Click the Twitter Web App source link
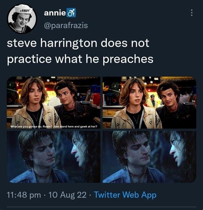The width and height of the screenshot is (203, 210). pos(125,195)
